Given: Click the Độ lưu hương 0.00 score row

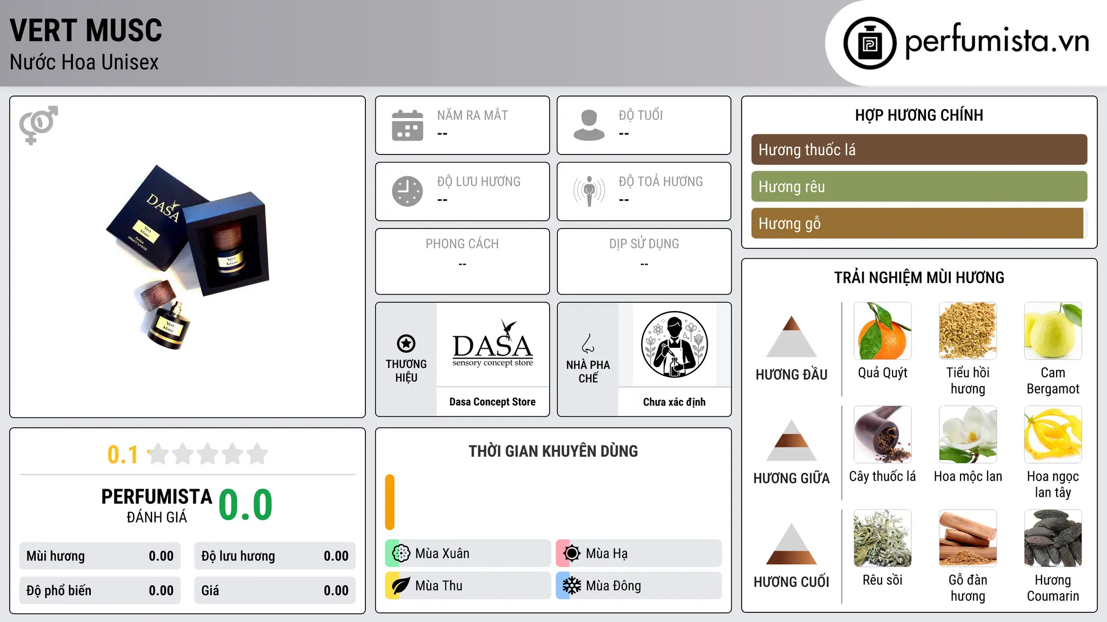Looking at the screenshot, I should coord(275,556).
